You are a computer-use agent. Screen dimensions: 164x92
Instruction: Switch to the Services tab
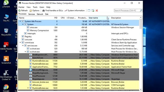[32, 14]
